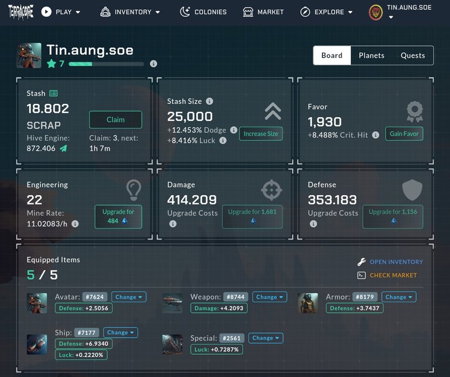Screen dimensions: 450x377
Task: Click the Terracore logo
Action: coord(21,12)
